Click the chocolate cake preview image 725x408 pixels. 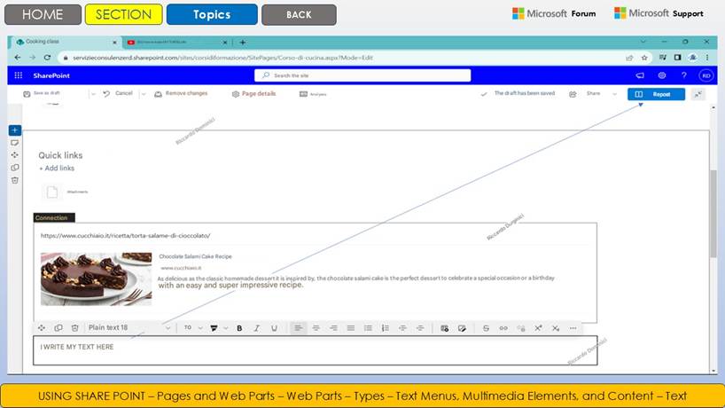pyautogui.click(x=97, y=279)
